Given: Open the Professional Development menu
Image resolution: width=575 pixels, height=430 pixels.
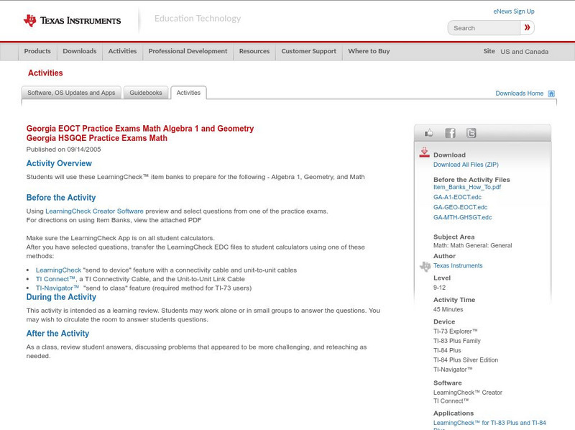Looking at the screenshot, I should pyautogui.click(x=187, y=51).
